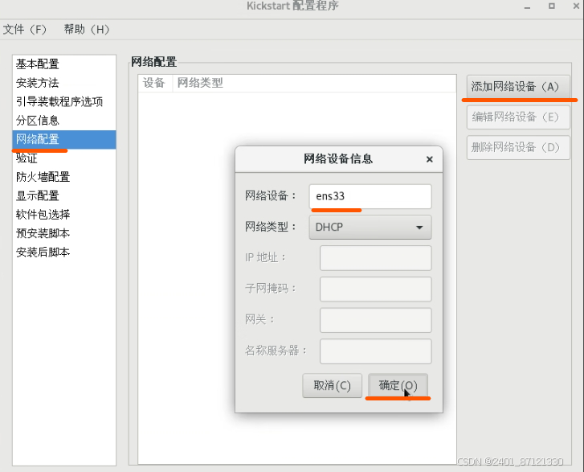Select 安装方法 in the sidebar
The image size is (584, 472).
point(64,83)
